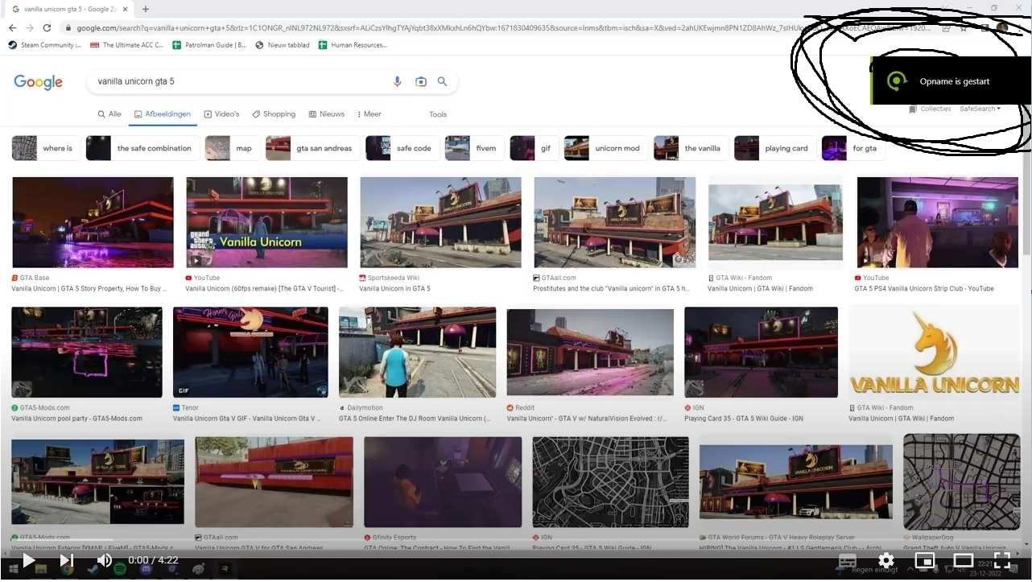Open the GTAall.com Prostitutes and club thumbnail

click(x=614, y=222)
